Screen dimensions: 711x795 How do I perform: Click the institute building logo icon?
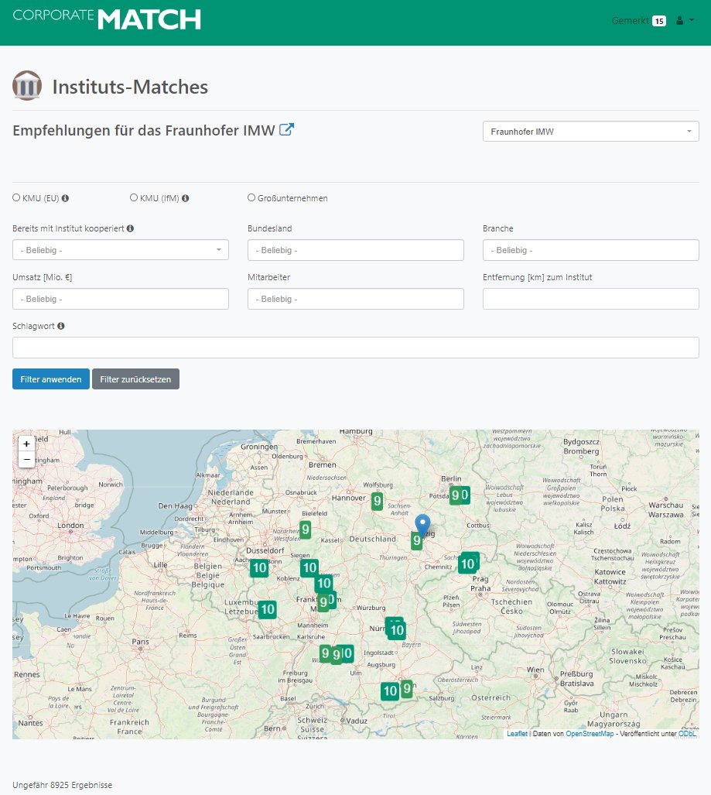click(x=27, y=85)
